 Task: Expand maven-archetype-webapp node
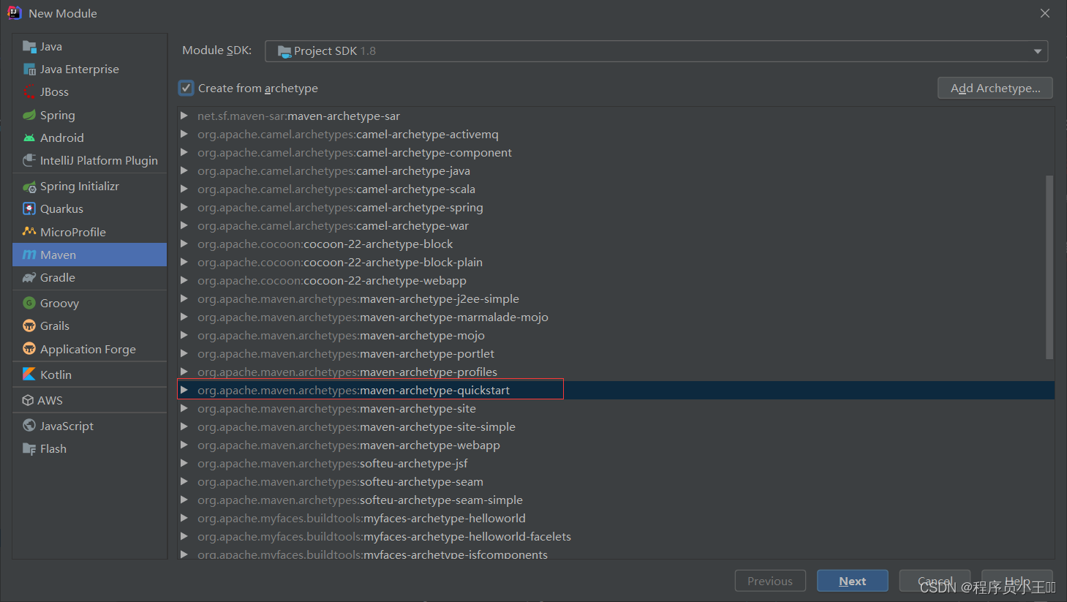tap(184, 445)
